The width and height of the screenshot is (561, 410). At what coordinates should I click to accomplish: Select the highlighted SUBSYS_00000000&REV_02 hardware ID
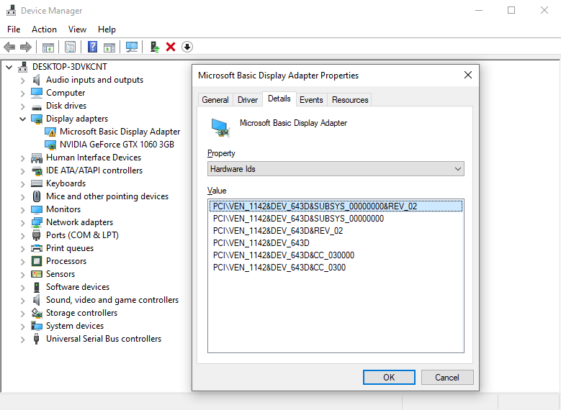click(x=336, y=206)
